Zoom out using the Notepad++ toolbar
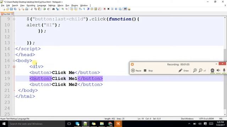227x127 pixels. pos(66,9)
